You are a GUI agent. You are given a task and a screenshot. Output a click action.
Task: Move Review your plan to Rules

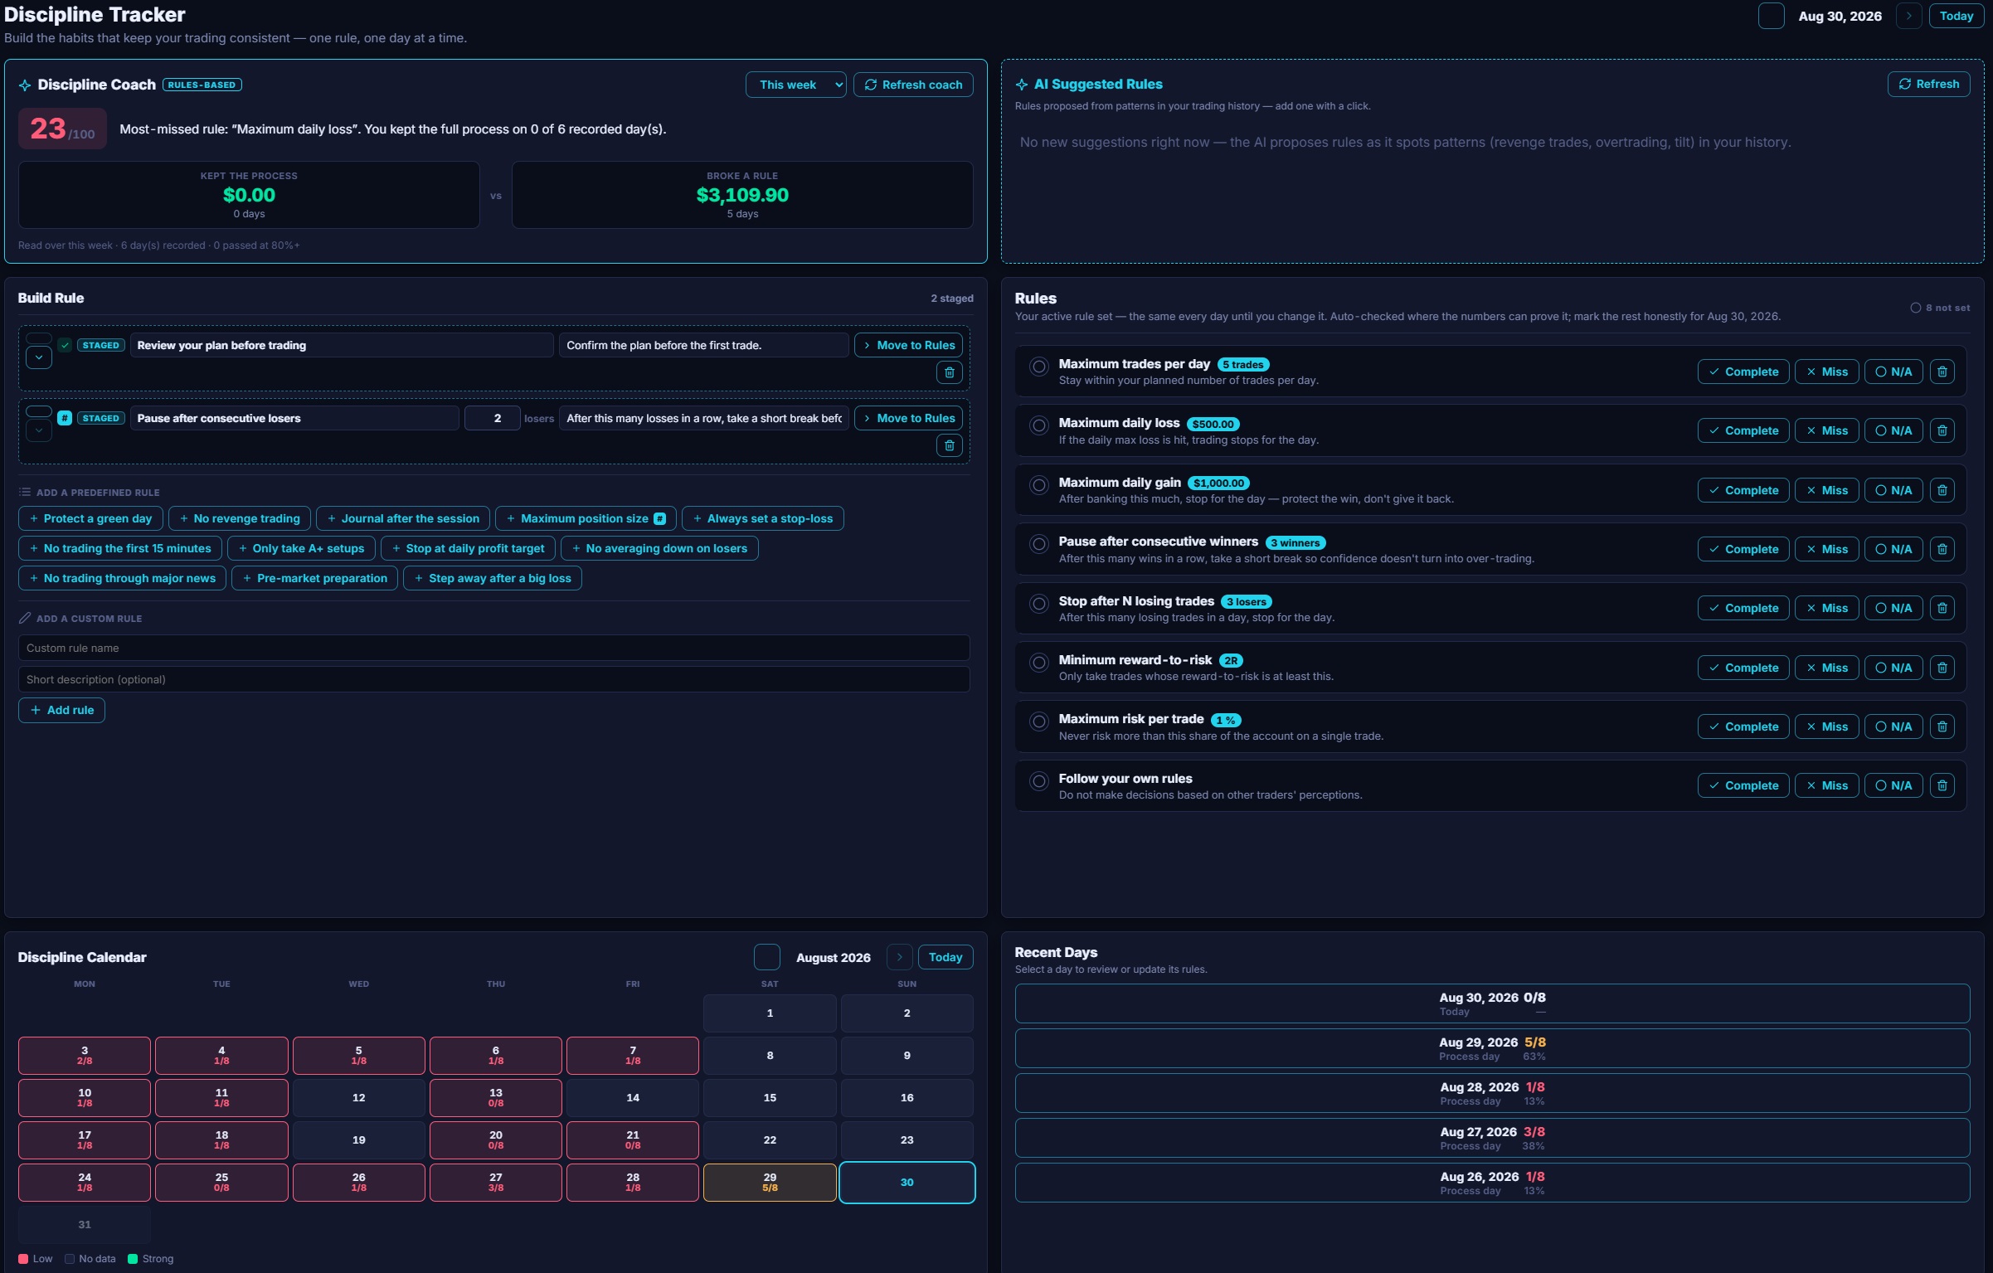coord(908,345)
